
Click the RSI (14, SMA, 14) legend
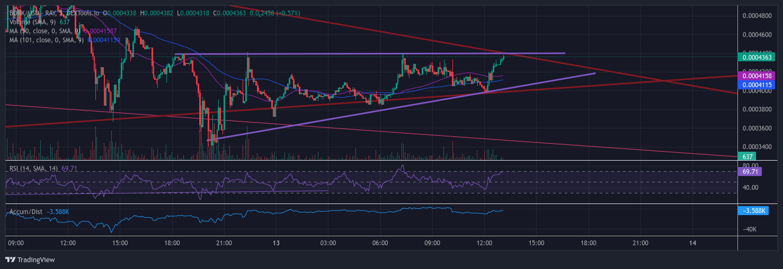[x=34, y=169]
